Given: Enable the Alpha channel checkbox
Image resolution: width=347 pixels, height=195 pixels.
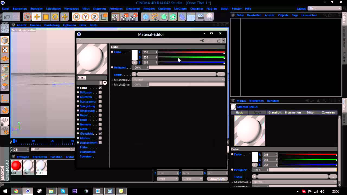Looking at the screenshot, I should [100, 129].
